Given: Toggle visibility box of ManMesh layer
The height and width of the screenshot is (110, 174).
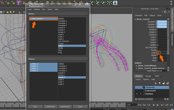Looking at the screenshot, I should pos(137,94).
